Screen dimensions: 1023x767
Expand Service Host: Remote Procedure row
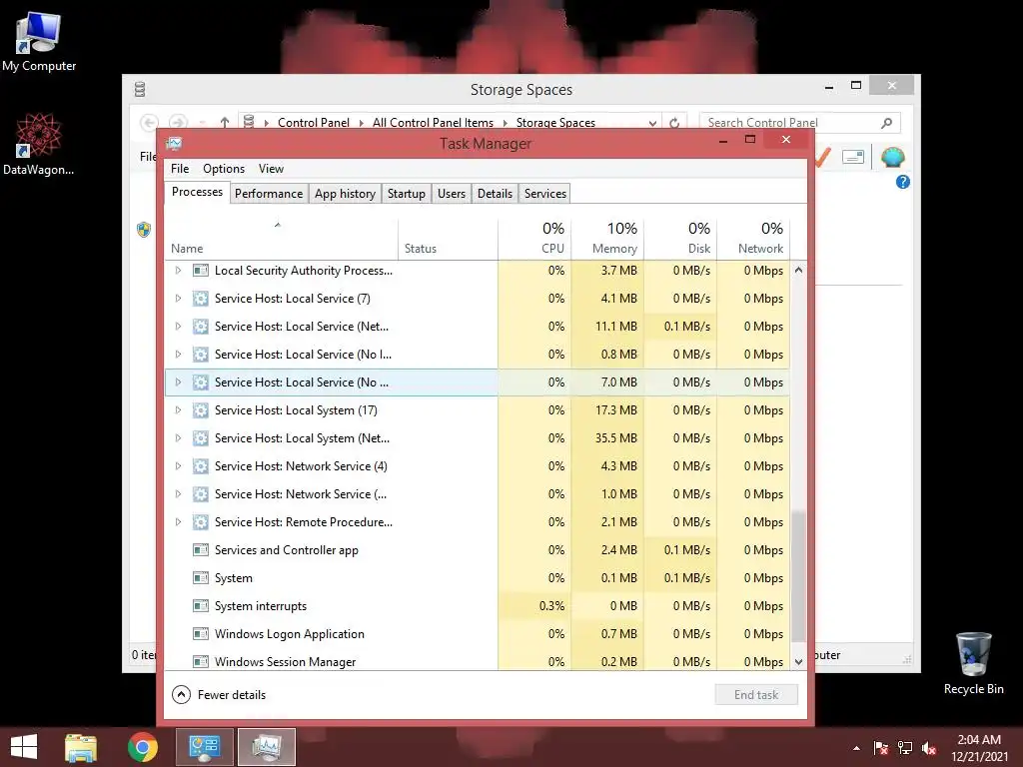pyautogui.click(x=178, y=521)
